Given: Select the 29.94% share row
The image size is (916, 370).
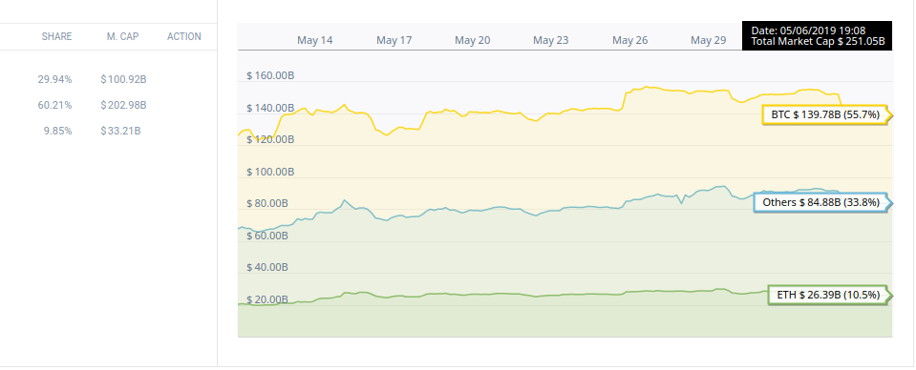Looking at the screenshot, I should point(109,79).
